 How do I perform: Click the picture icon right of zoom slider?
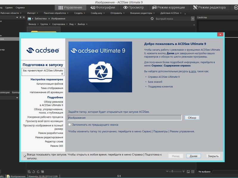pos(188,171)
